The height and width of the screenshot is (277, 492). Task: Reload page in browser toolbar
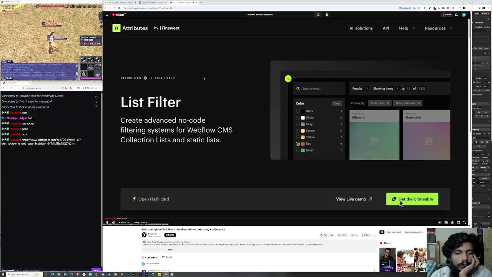pos(114,8)
